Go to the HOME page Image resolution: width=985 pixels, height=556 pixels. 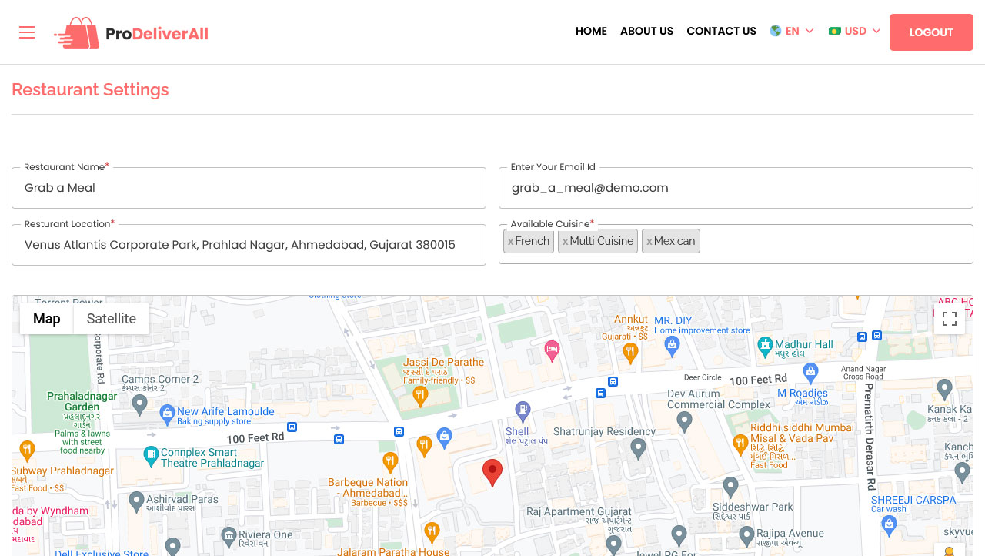coord(591,32)
